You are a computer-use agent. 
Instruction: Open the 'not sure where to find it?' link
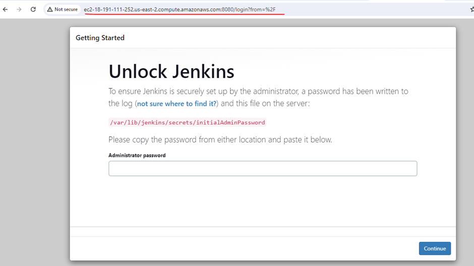click(176, 104)
